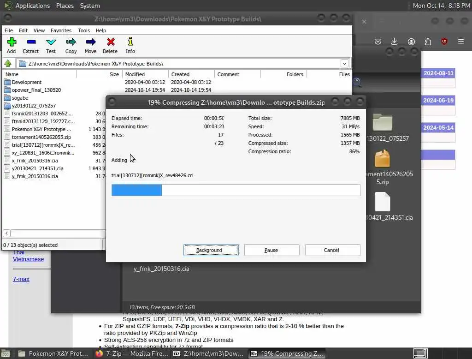Viewport: 472px width, 359px height.
Task: Click the Add toolbar icon in 7-Zip
Action: point(12,45)
